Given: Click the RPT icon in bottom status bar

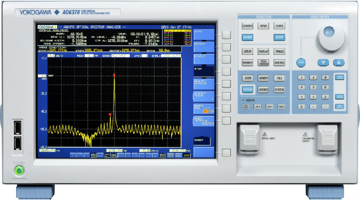Looking at the screenshot, I should click(171, 155).
